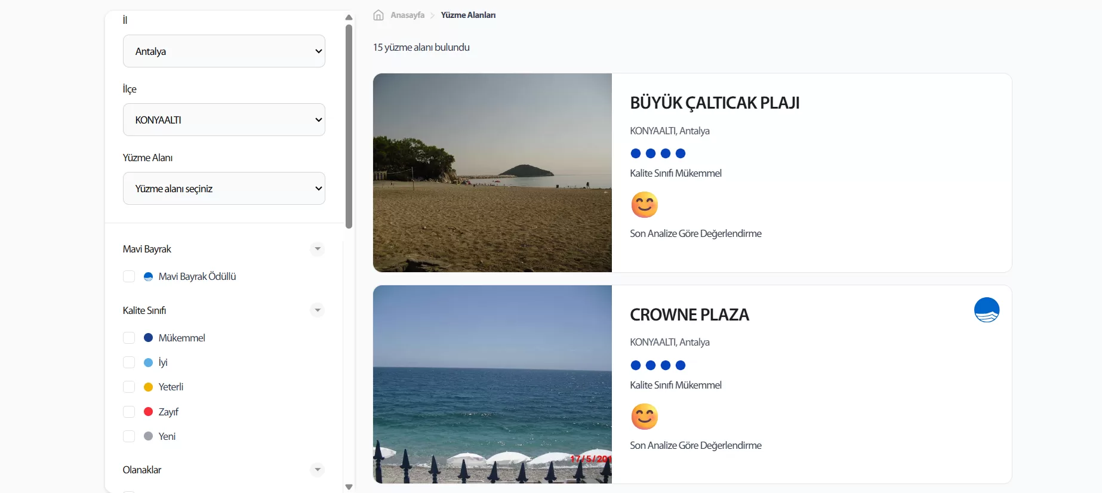Click sidebar scroll up arrow

tap(349, 17)
